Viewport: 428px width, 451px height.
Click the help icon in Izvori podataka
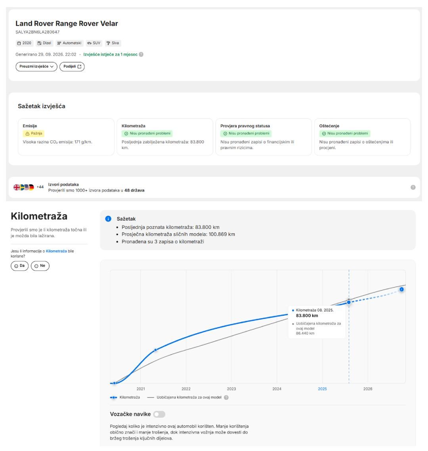pyautogui.click(x=413, y=187)
